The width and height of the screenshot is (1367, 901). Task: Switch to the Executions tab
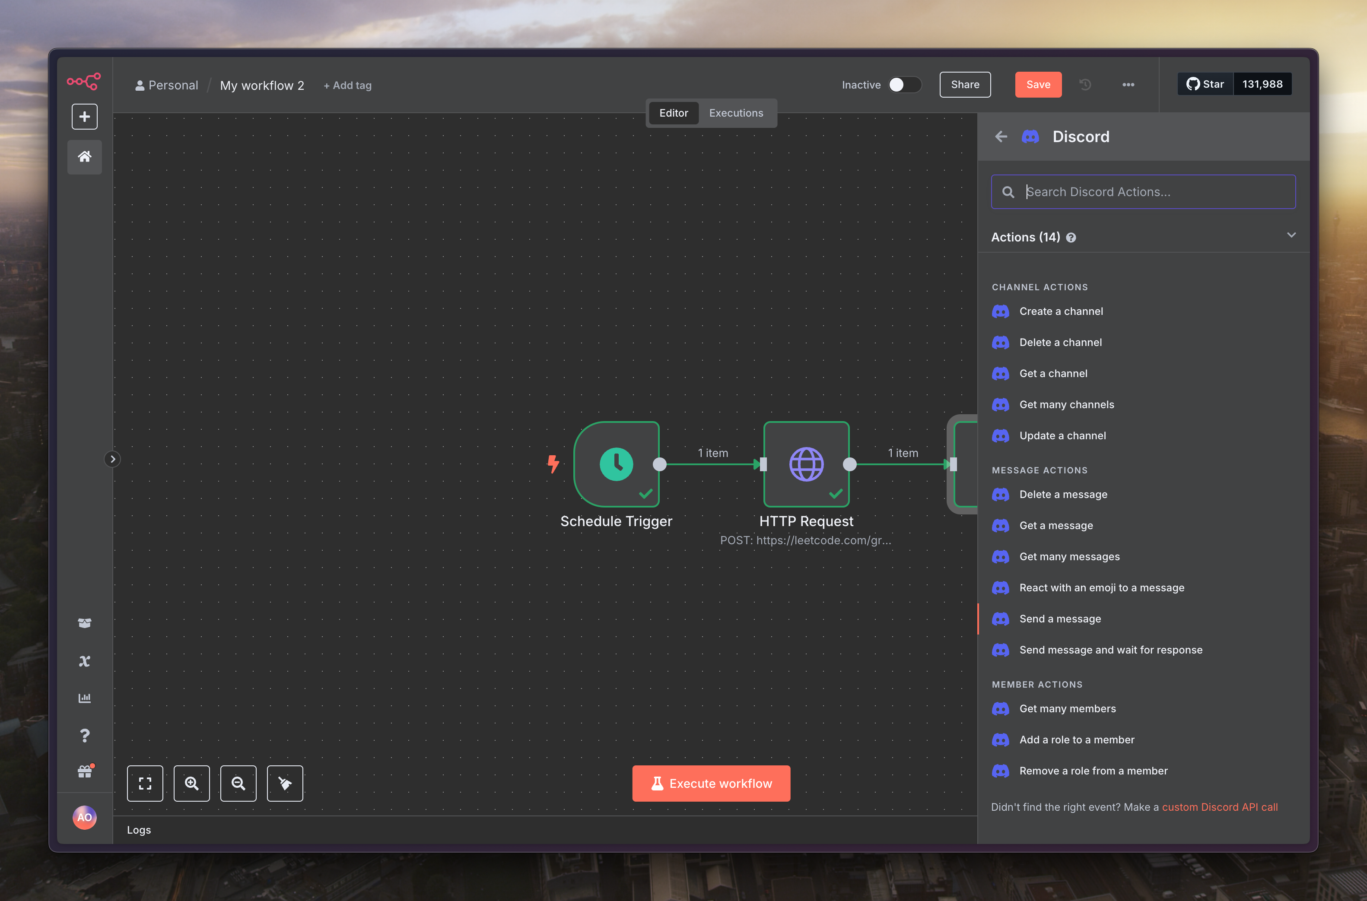tap(735, 113)
